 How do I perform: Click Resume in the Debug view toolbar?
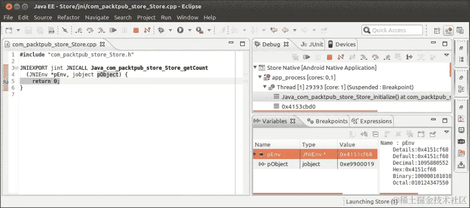point(306,57)
